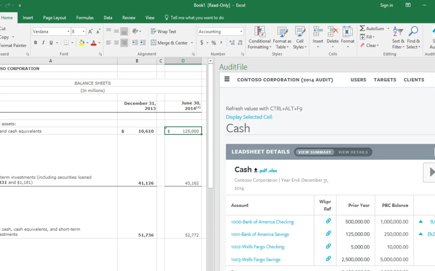435x271 pixels.
Task: Open Cell Styles gallery
Action: pos(300,38)
